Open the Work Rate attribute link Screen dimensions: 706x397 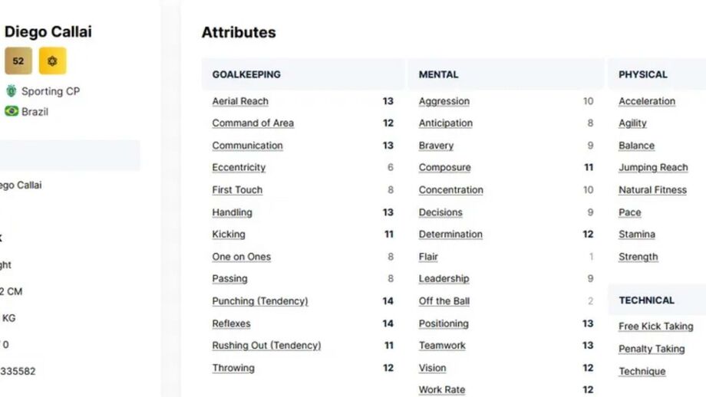click(x=441, y=390)
